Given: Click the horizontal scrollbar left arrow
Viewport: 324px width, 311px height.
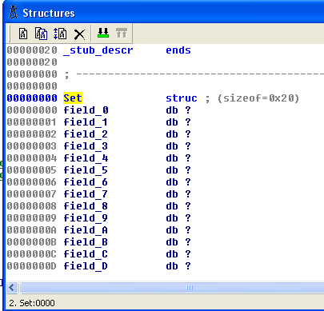Looking at the screenshot, I should pos(12,288).
